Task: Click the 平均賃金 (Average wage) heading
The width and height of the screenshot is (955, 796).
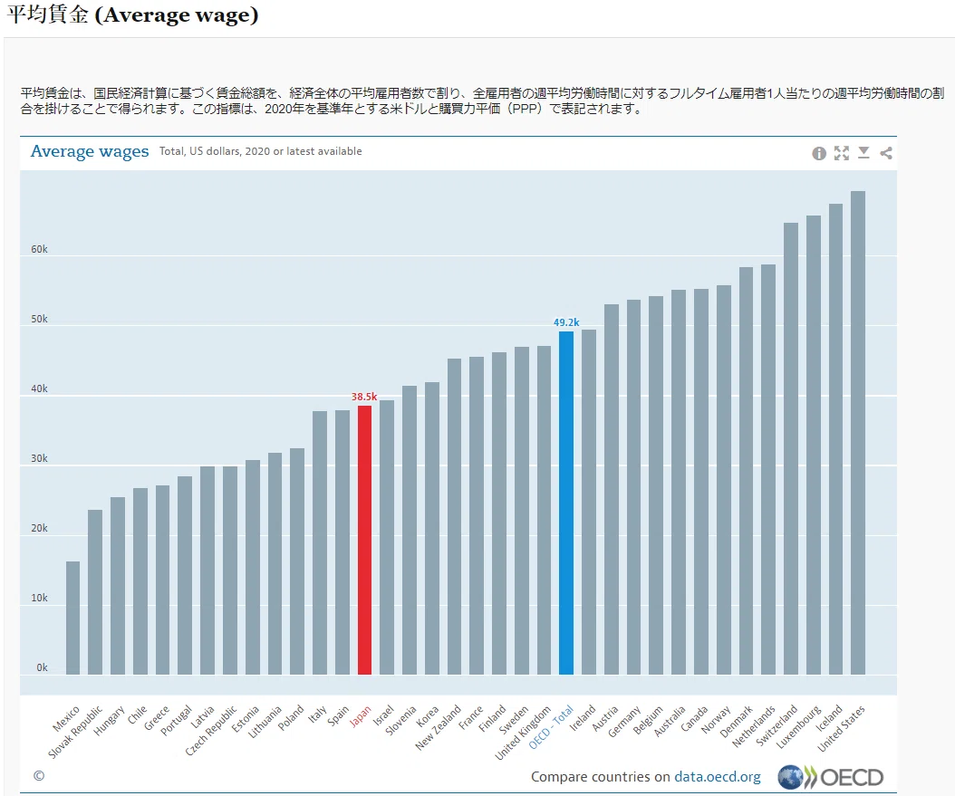Action: coord(133,14)
